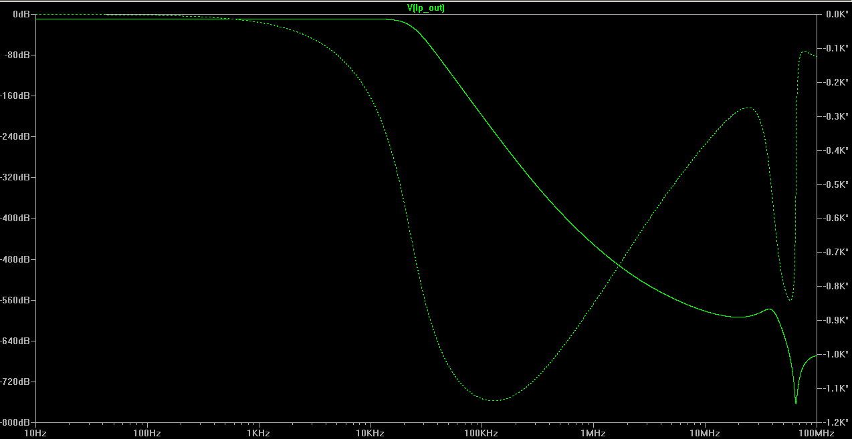Select the -1.1K° phase axis label
The image size is (852, 439).
tap(836, 388)
